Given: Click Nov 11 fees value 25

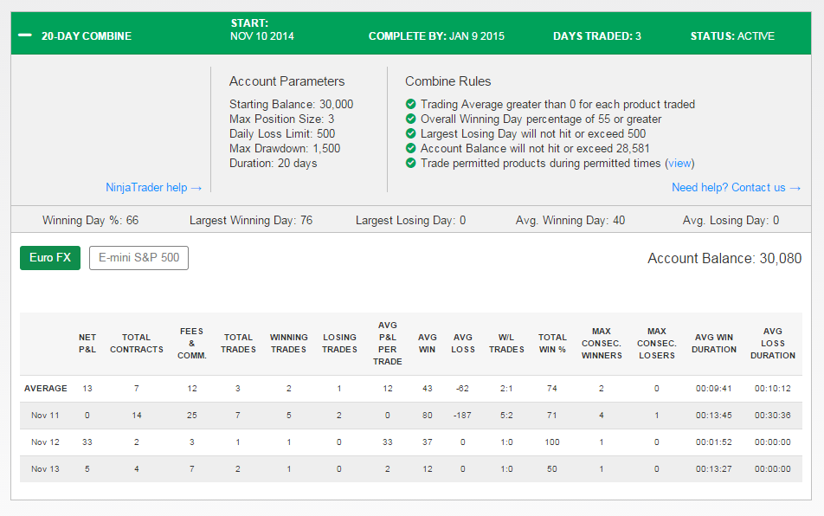Looking at the screenshot, I should coord(192,415).
